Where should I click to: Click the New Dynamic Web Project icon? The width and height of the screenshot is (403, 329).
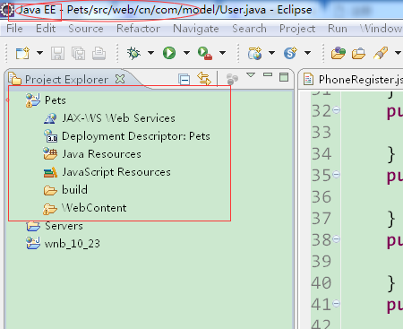tap(255, 53)
